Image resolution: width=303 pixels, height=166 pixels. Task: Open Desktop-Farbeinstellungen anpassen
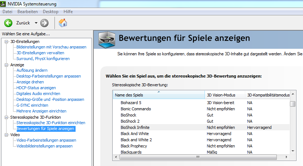coord(49,76)
